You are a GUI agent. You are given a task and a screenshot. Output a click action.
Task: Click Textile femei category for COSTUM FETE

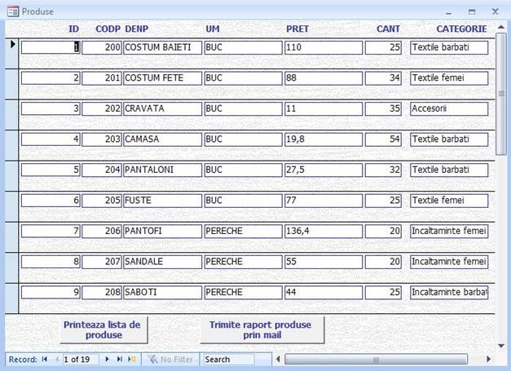pos(449,78)
